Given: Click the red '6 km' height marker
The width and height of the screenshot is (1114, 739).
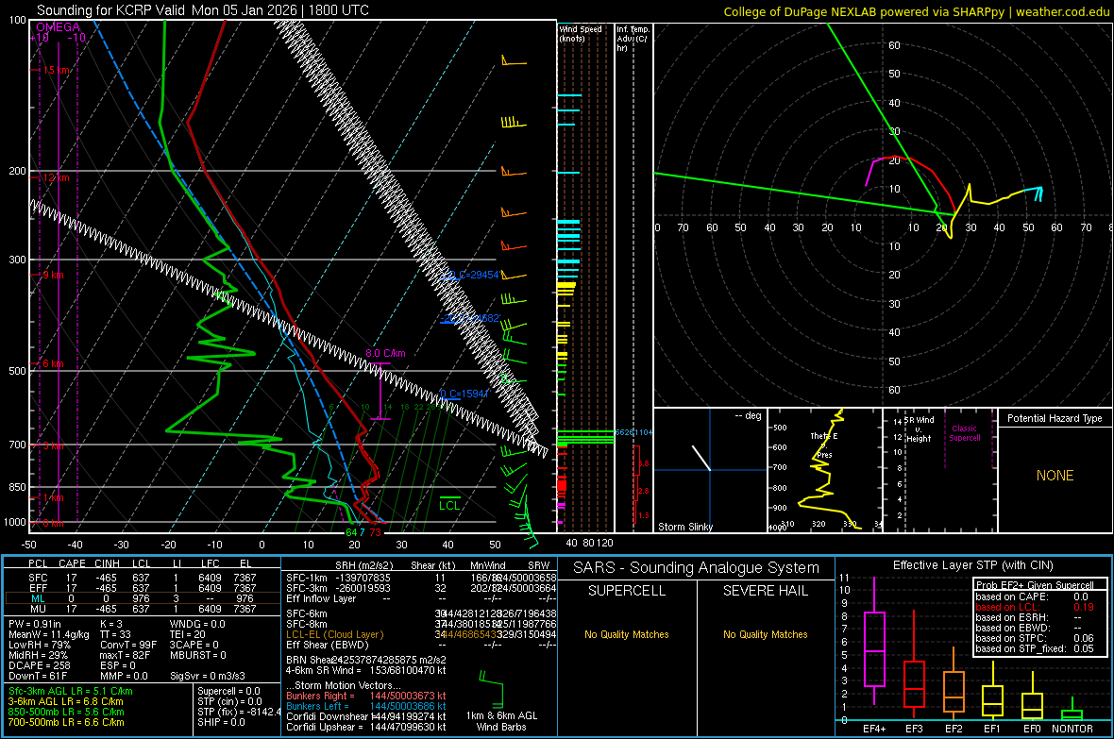Looking at the screenshot, I should 53,363.
